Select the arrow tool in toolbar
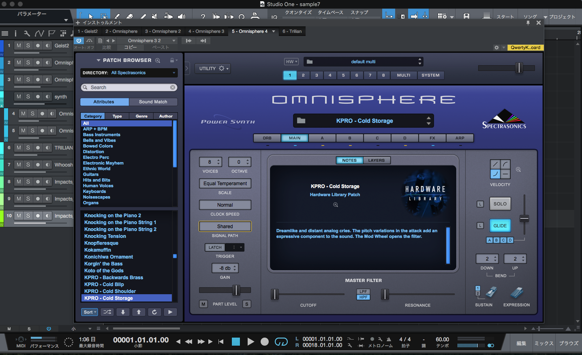This screenshot has width=582, height=355. (91, 16)
